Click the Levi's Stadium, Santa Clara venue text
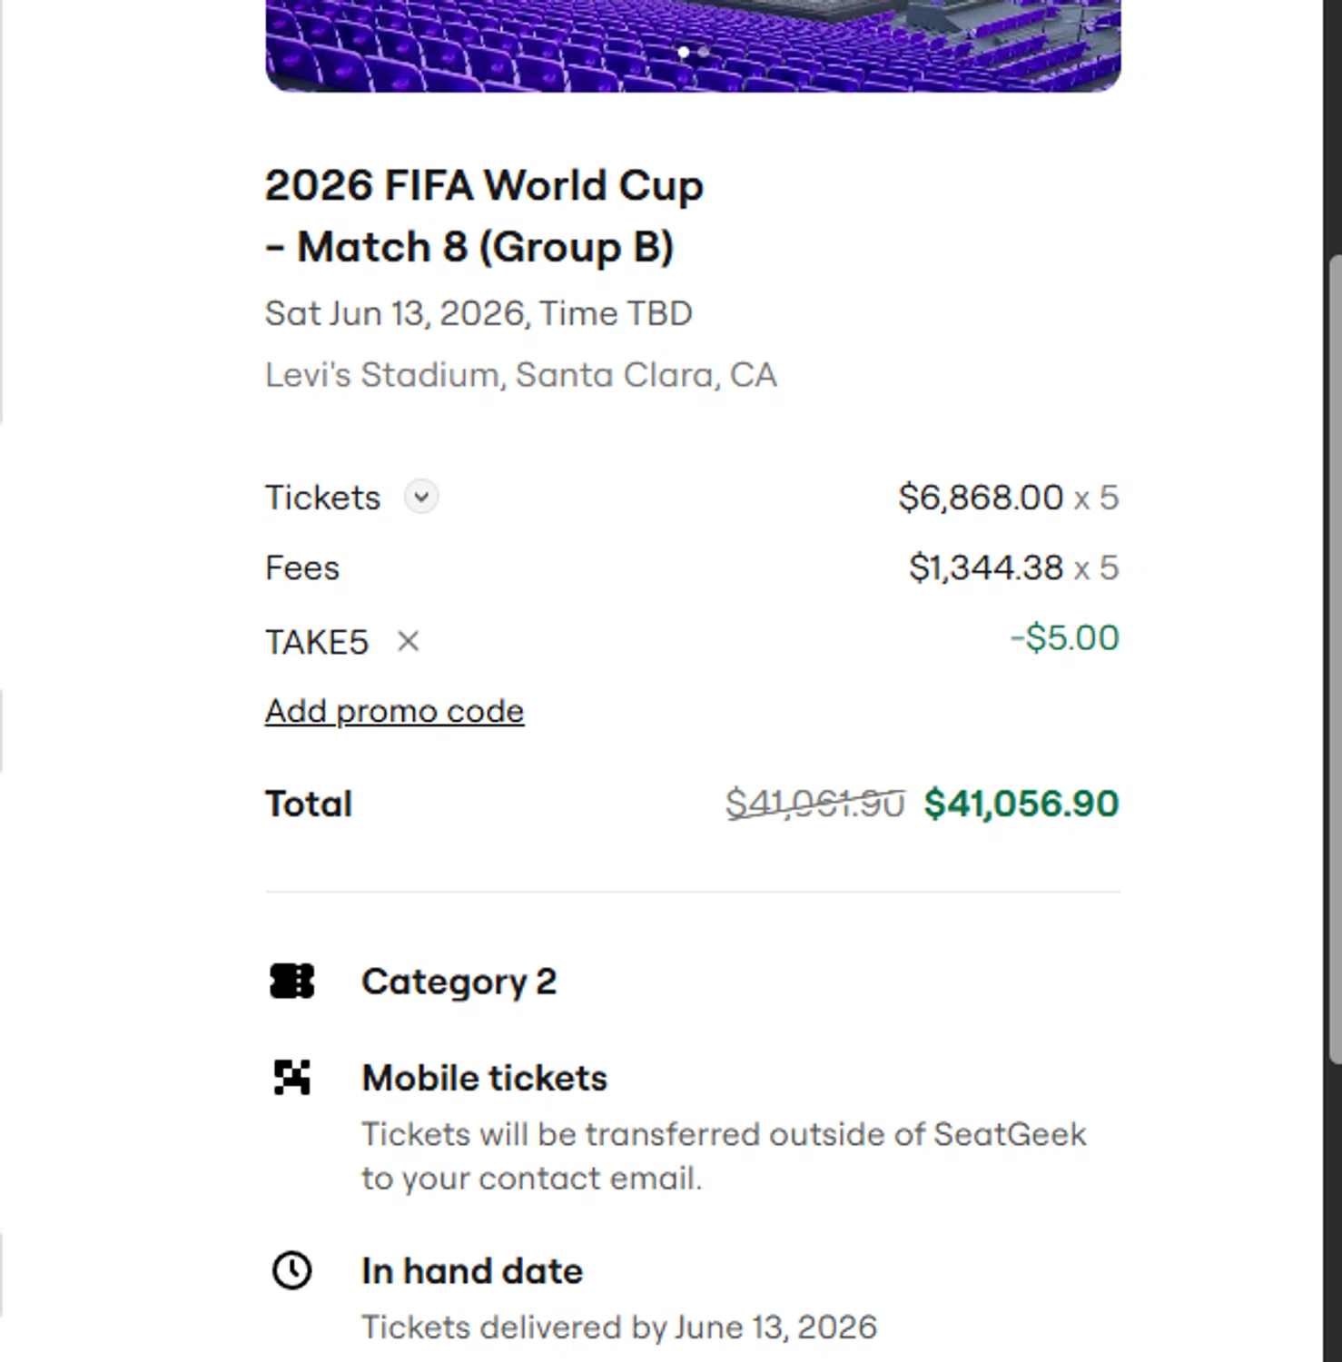 (520, 375)
